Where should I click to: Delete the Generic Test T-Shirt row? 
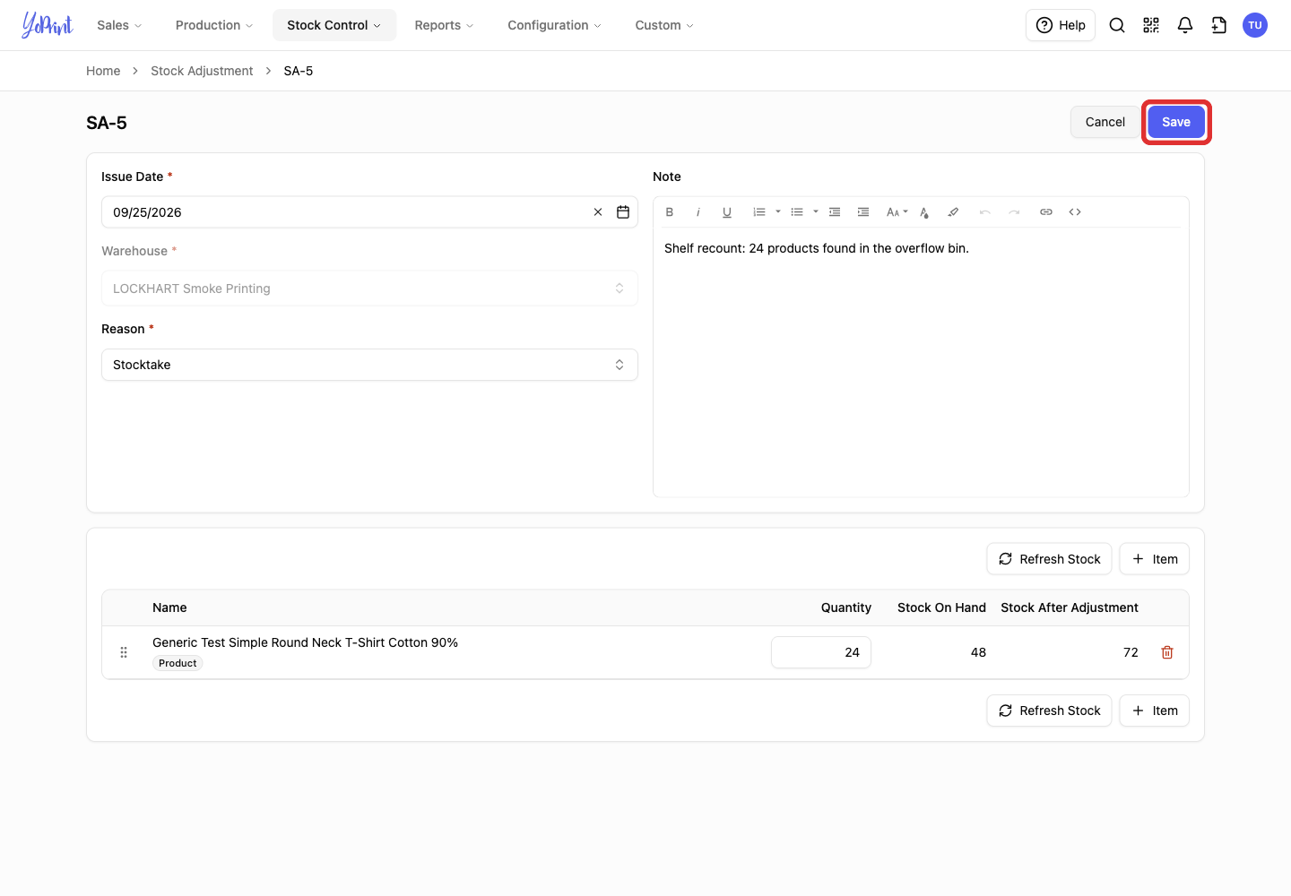(x=1167, y=652)
